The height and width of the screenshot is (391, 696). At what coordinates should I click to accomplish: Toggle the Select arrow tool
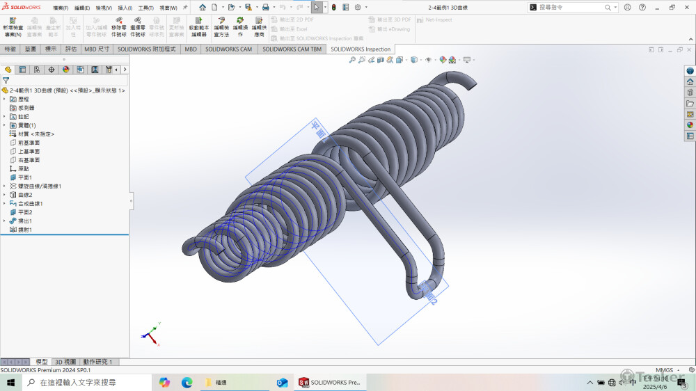click(x=316, y=7)
